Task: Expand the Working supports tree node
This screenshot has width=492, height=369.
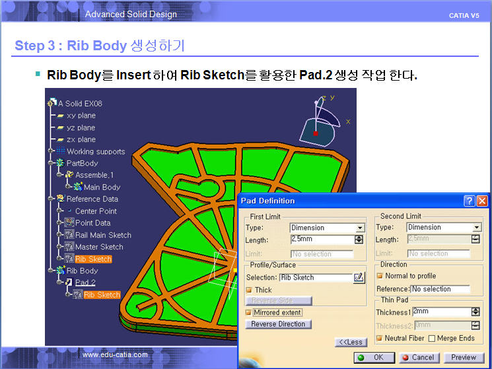Action: pyautogui.click(x=51, y=151)
